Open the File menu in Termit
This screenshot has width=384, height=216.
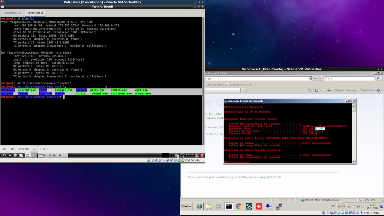pos(4,149)
